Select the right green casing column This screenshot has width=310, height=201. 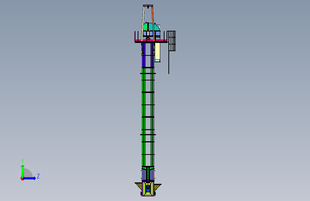[x=152, y=117]
